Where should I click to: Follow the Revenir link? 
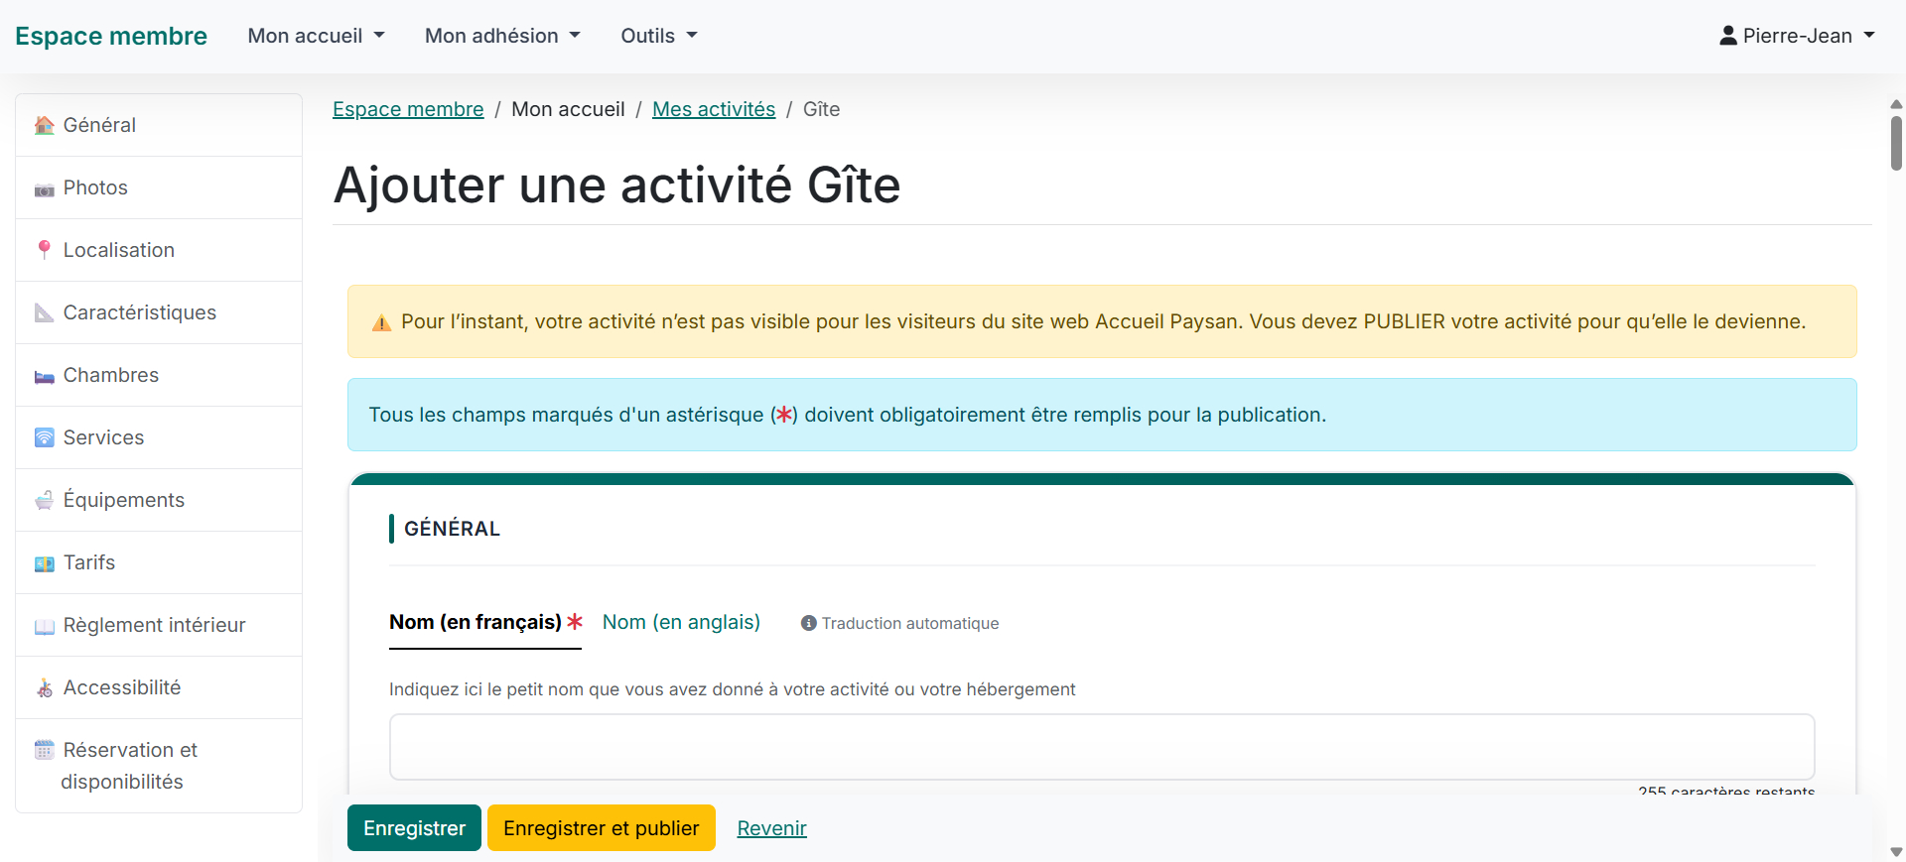(771, 828)
